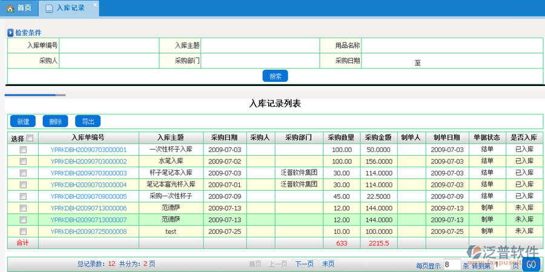Check the row for YPRKDBH20090703000001
The image size is (545, 272).
[x=23, y=150]
